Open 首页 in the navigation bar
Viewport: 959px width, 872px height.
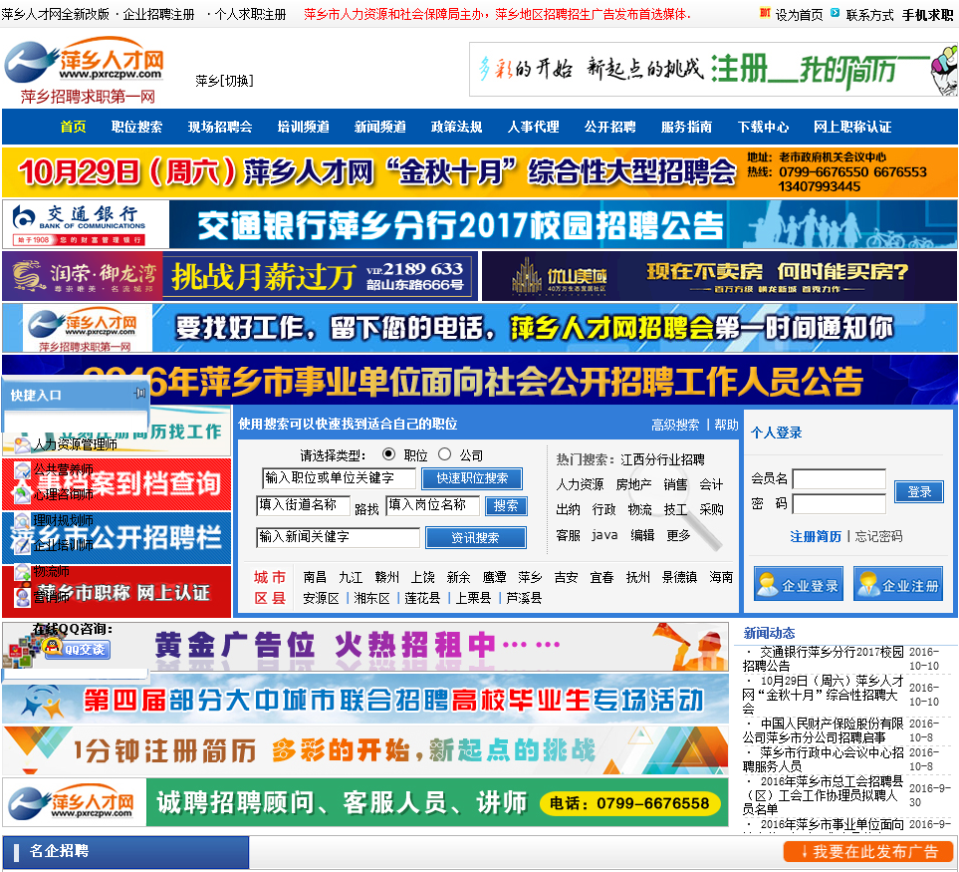coord(74,127)
